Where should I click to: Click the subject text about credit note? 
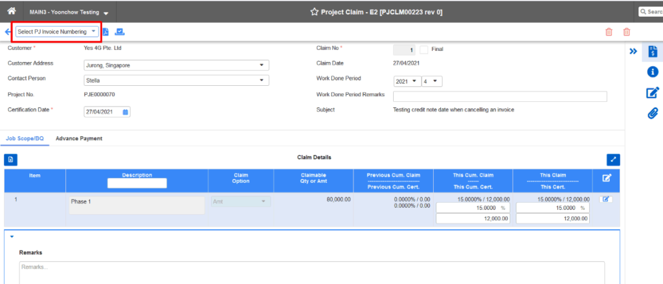[x=453, y=110]
